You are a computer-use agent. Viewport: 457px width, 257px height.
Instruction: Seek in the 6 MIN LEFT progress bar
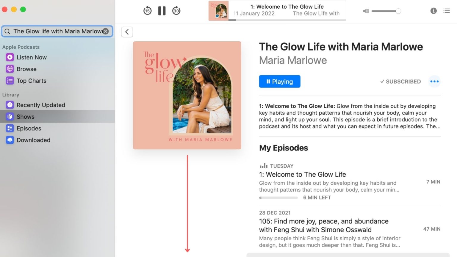pos(278,198)
